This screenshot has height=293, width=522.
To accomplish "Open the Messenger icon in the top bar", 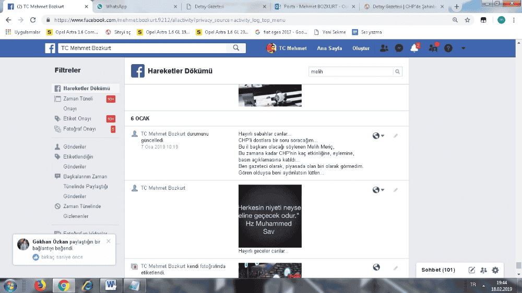I will (x=399, y=48).
